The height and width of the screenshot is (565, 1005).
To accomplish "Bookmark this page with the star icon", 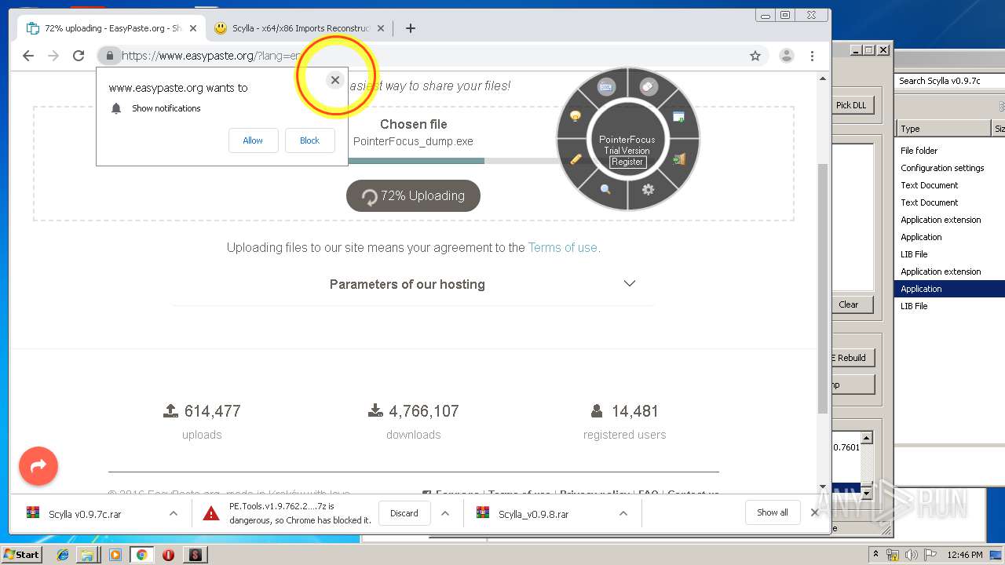I will coord(755,56).
